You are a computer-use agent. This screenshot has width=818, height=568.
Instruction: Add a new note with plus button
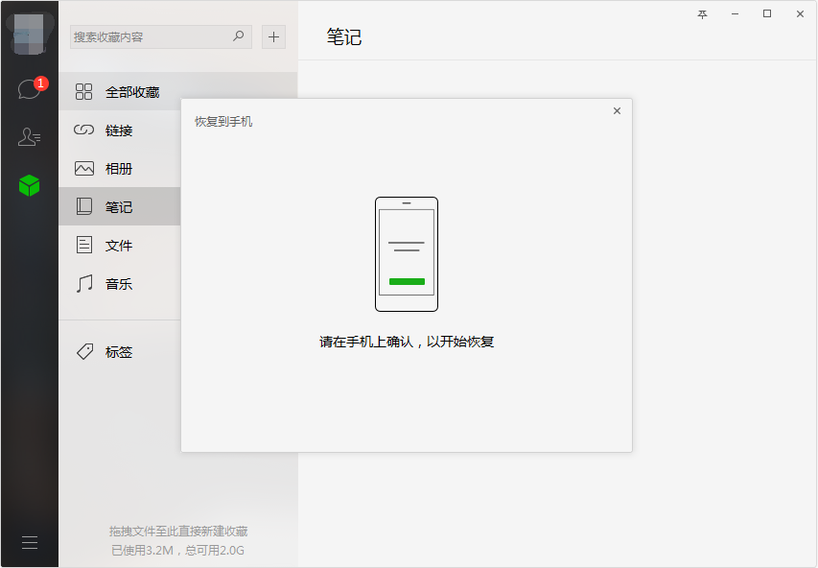pyautogui.click(x=273, y=36)
